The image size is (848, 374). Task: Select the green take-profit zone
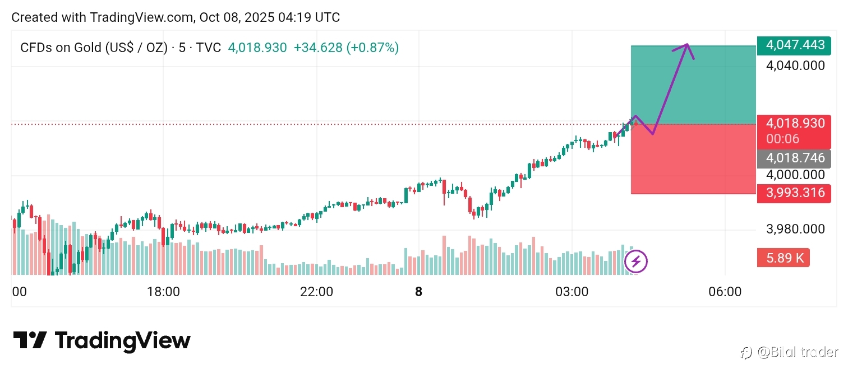click(693, 84)
